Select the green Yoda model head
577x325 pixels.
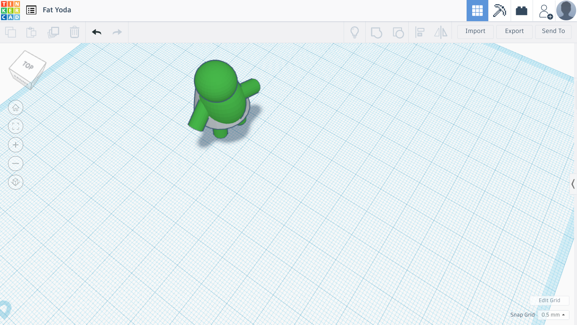(216, 81)
